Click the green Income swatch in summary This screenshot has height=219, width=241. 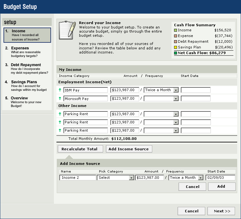[175, 30]
